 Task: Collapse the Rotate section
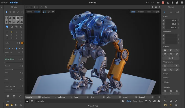(166, 87)
